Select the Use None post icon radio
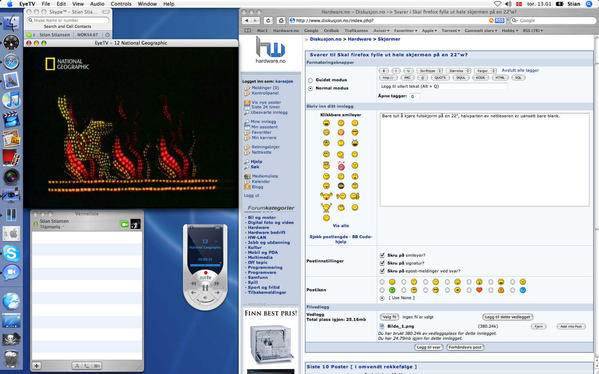This screenshot has width=599, height=374. (382, 298)
